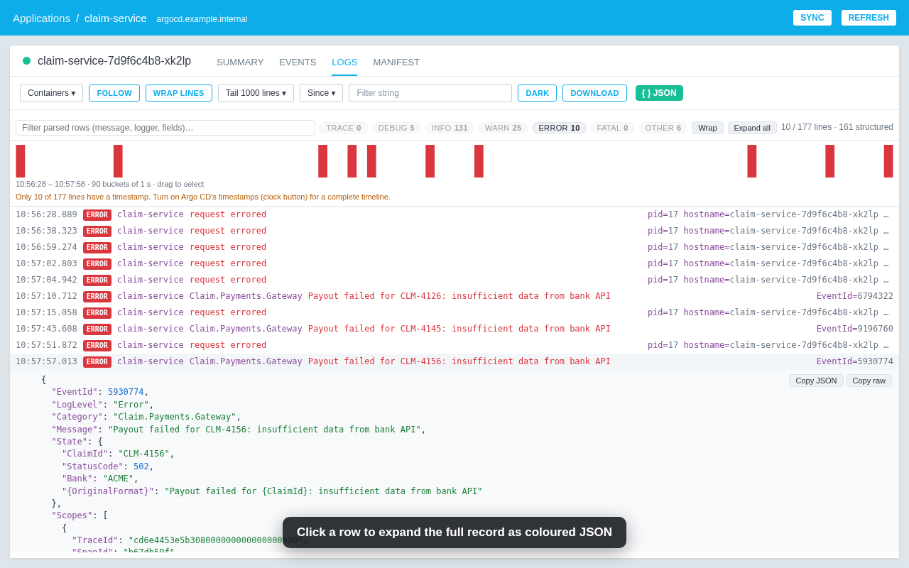Toggle the ERROR 10 level filter

pos(559,128)
